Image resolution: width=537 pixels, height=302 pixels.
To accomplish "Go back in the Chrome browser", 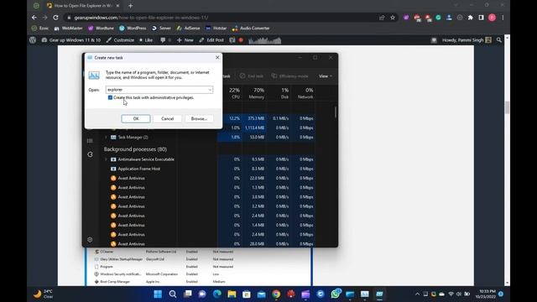I will pyautogui.click(x=34, y=18).
